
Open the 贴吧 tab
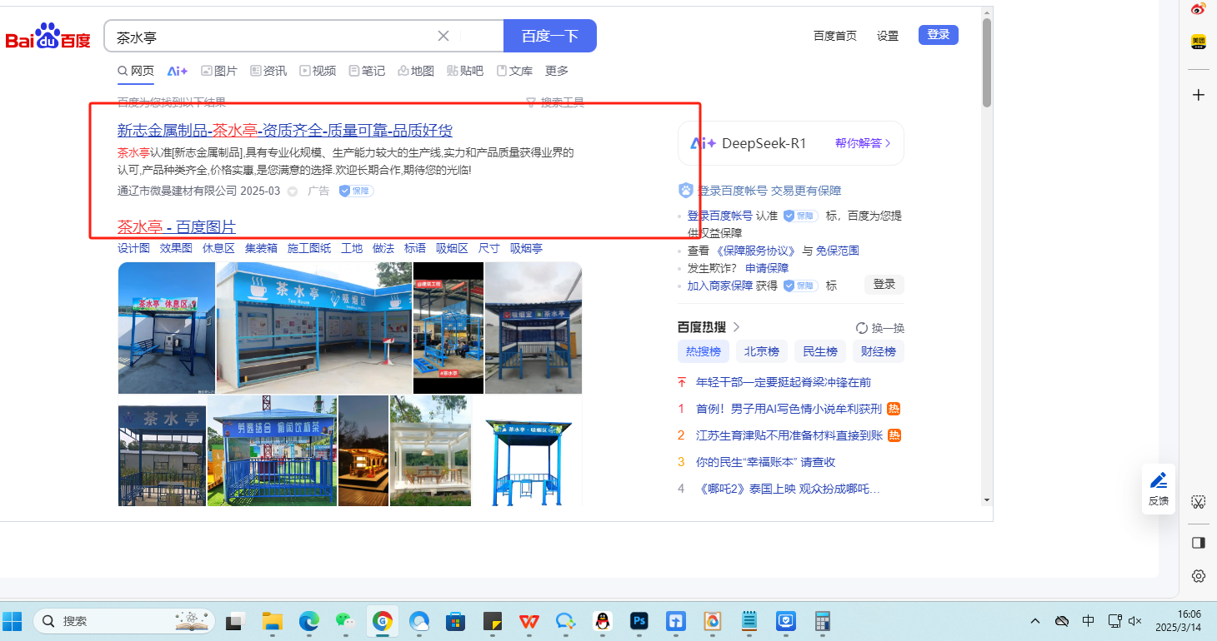pyautogui.click(x=465, y=71)
